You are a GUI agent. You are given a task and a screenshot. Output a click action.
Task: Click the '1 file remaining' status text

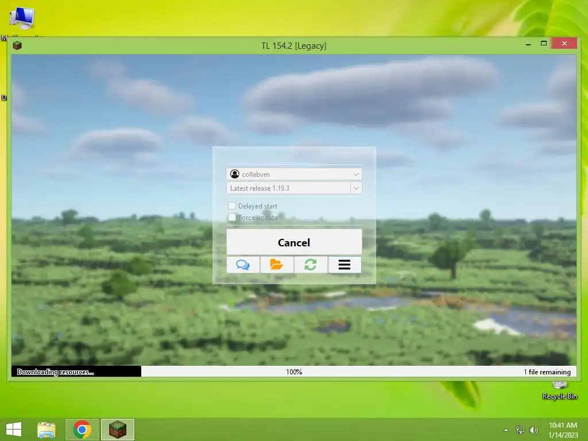(547, 372)
